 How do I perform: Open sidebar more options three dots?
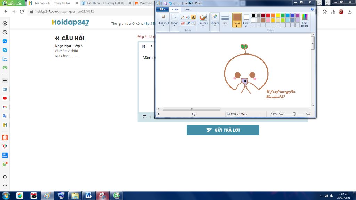[5, 186]
